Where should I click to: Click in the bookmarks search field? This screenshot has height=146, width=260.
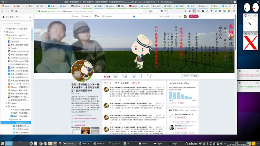click(x=17, y=24)
